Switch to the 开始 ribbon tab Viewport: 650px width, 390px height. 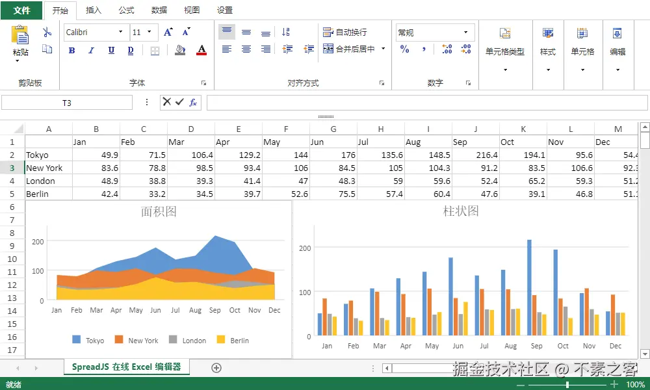[60, 10]
